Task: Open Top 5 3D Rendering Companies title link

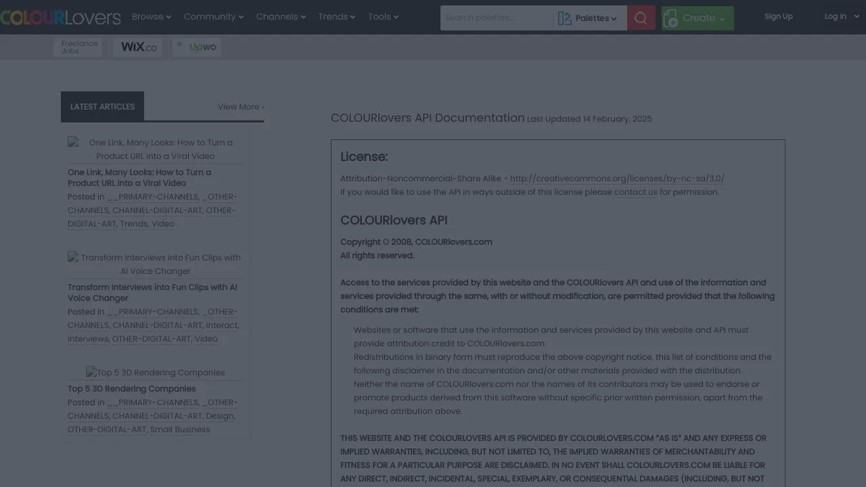Action: (x=131, y=389)
